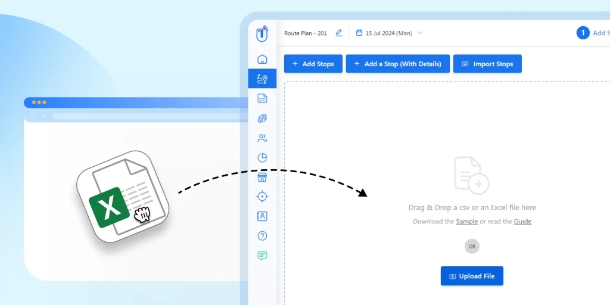Open the storefront sidebar icon
This screenshot has width=610, height=305.
(262, 178)
